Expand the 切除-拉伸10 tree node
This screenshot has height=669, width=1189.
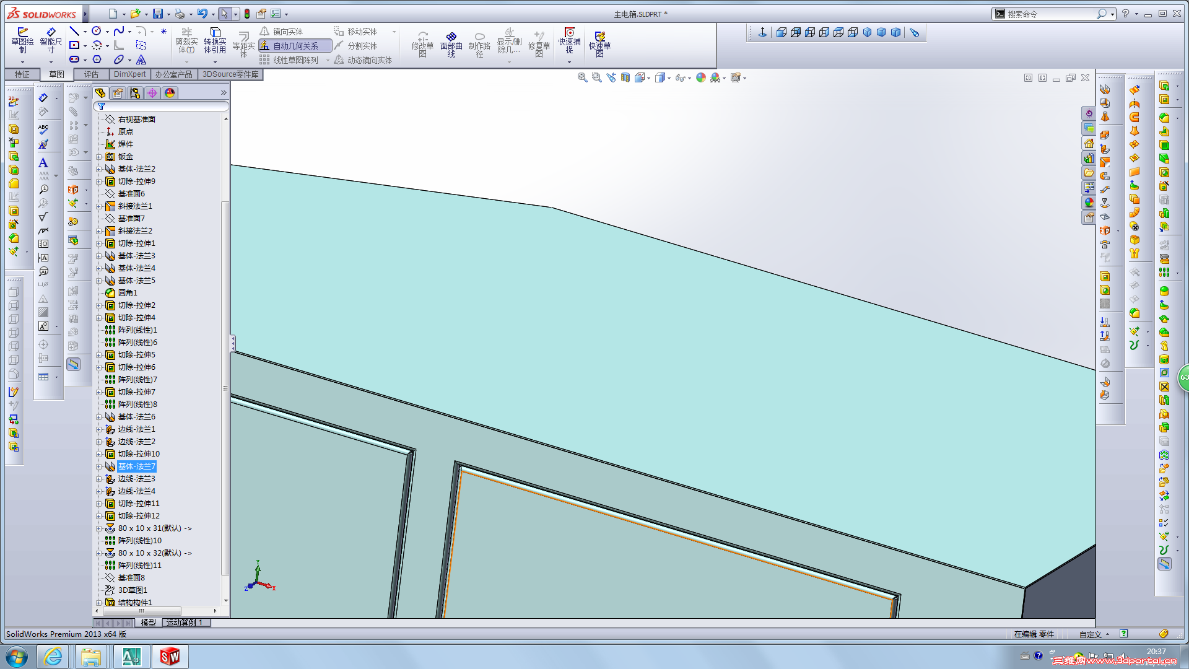point(98,454)
